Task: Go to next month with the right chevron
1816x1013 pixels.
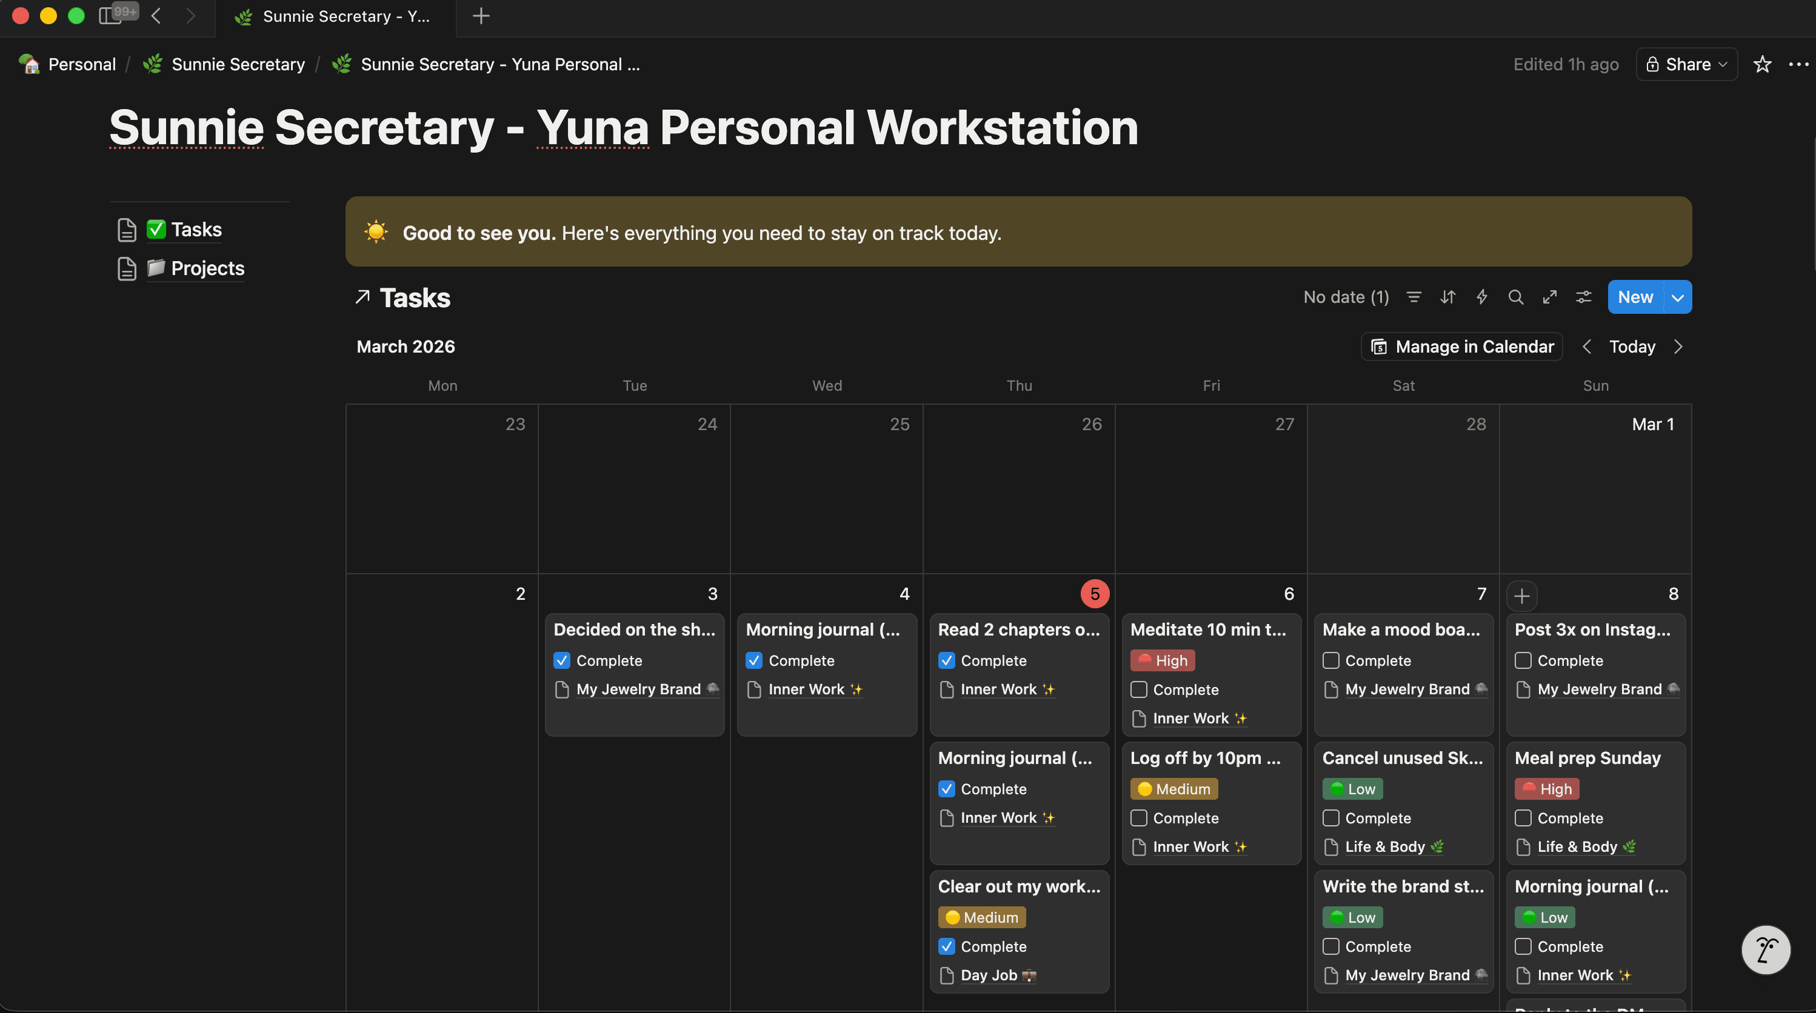Action: pyautogui.click(x=1678, y=346)
